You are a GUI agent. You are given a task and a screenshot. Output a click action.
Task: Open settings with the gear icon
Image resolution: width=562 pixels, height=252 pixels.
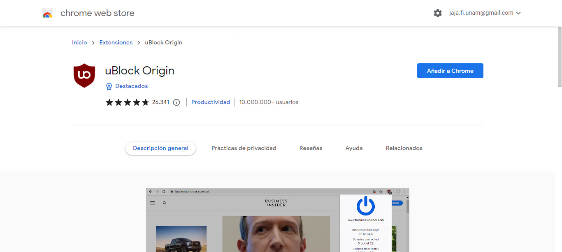(438, 13)
